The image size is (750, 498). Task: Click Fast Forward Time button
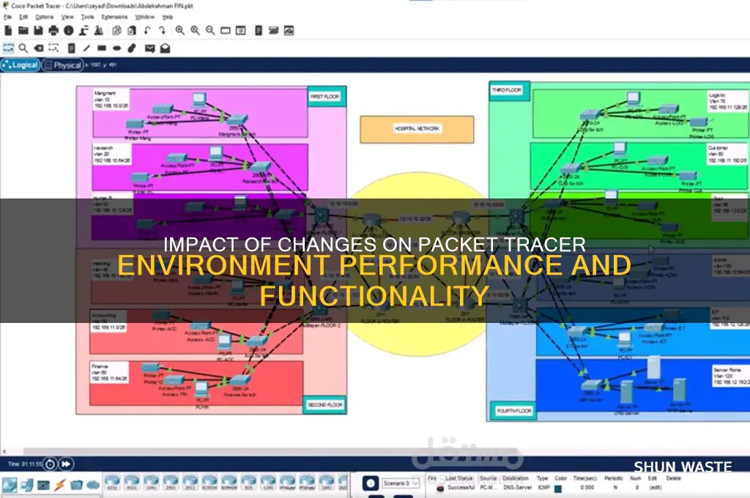click(66, 464)
